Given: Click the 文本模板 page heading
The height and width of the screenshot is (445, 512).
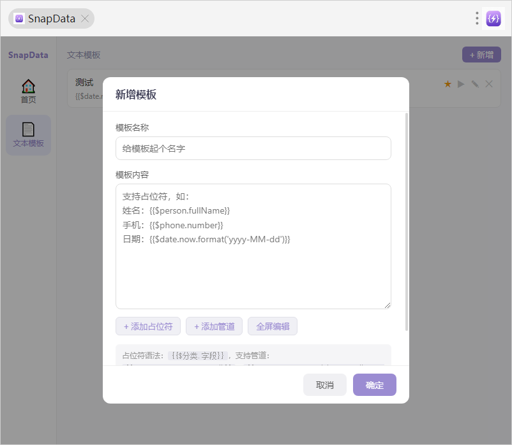Looking at the screenshot, I should [x=84, y=55].
